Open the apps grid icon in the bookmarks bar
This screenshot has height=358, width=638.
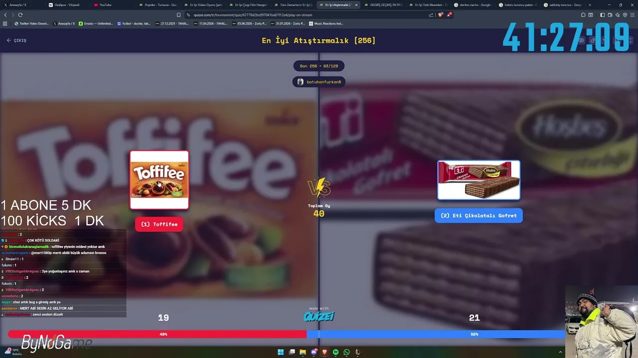[5, 23]
